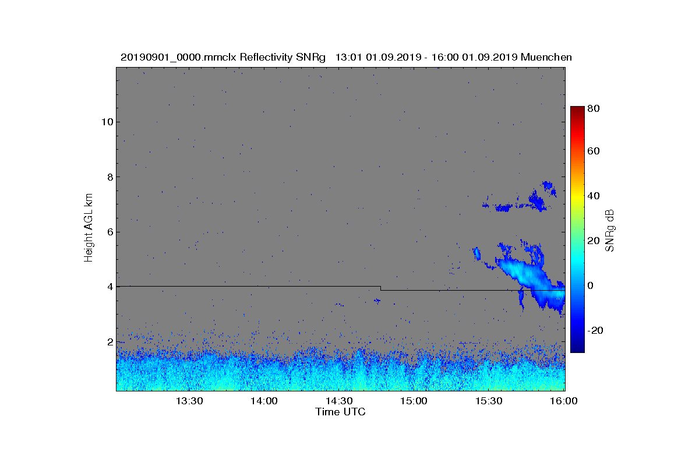Click the colorbar value 0

point(591,285)
